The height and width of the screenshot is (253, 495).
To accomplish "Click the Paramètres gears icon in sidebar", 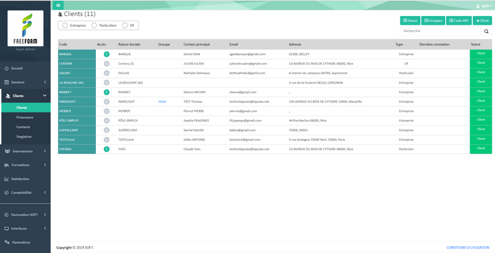I will point(6,242).
